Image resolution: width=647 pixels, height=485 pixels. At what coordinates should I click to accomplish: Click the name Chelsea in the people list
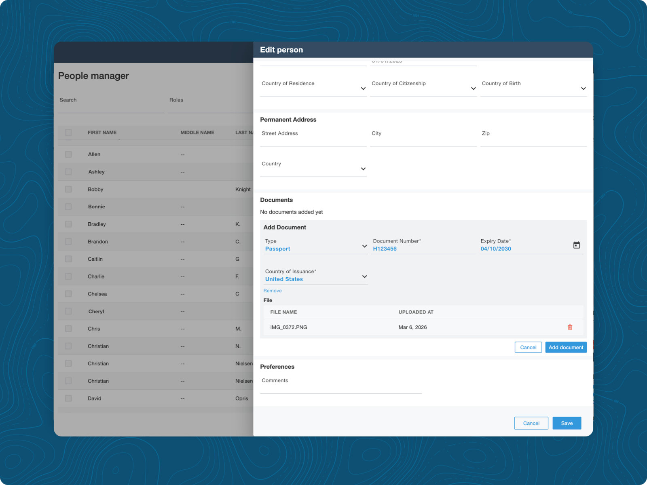(97, 294)
